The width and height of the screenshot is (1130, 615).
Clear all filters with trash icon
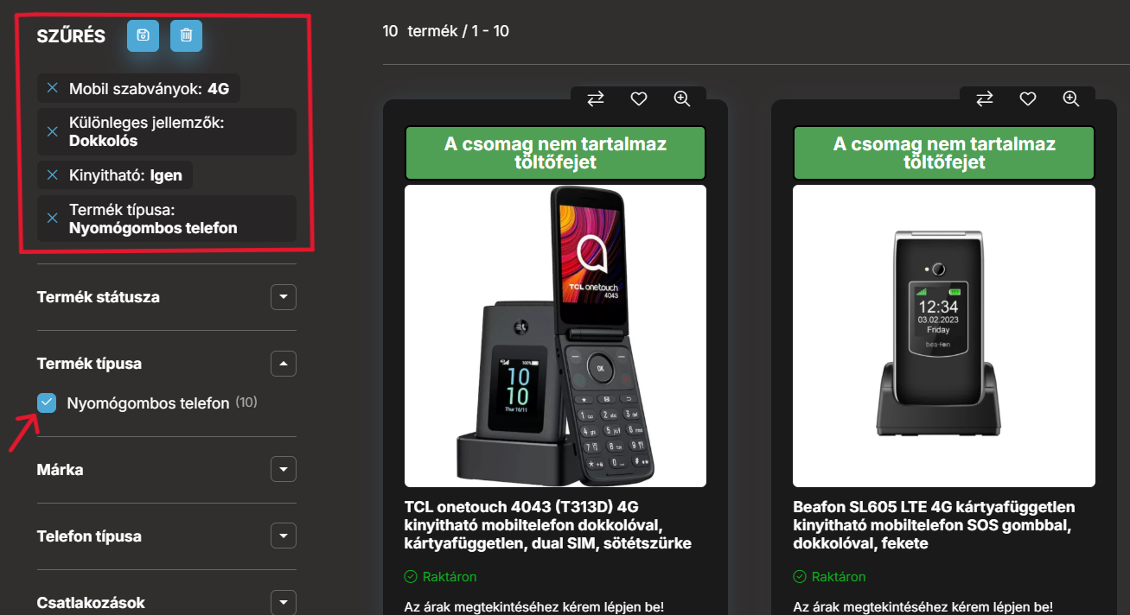[186, 35]
